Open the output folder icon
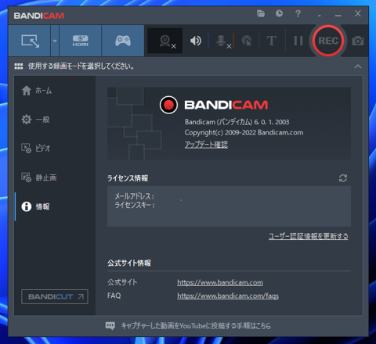 pyautogui.click(x=261, y=13)
